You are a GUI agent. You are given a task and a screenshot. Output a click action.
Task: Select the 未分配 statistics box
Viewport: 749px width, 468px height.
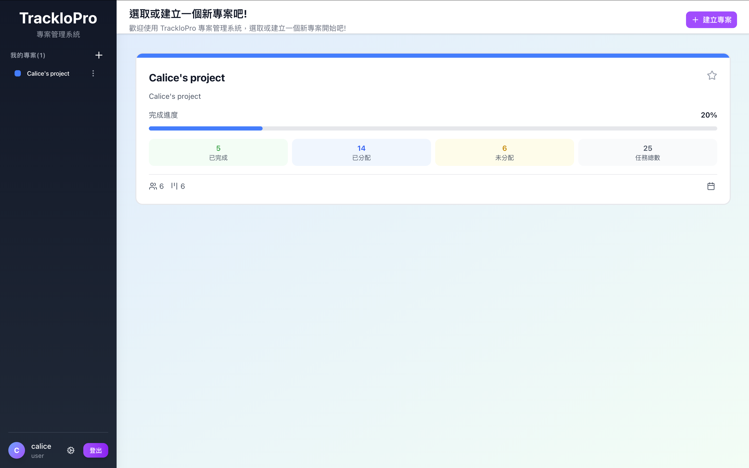[504, 152]
